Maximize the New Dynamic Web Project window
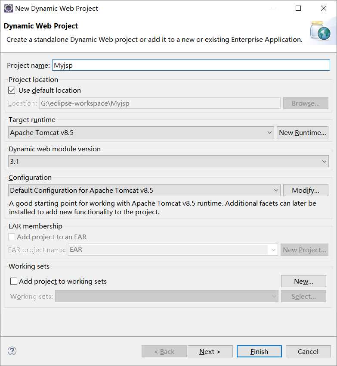The width and height of the screenshot is (337, 366). tap(298, 8)
